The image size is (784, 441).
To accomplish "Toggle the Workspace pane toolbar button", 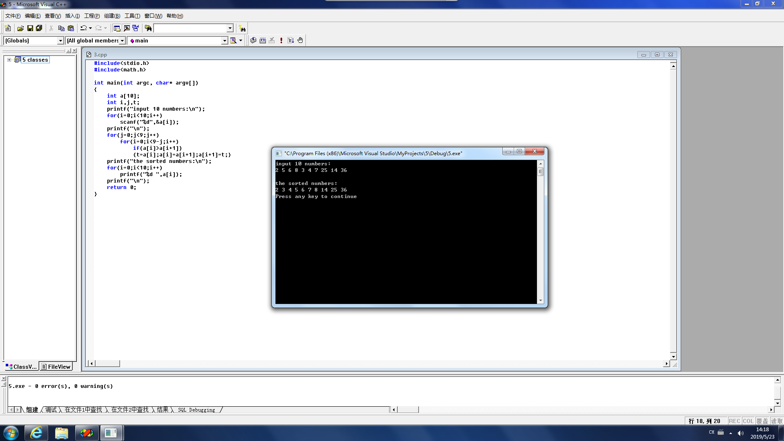I will point(117,28).
